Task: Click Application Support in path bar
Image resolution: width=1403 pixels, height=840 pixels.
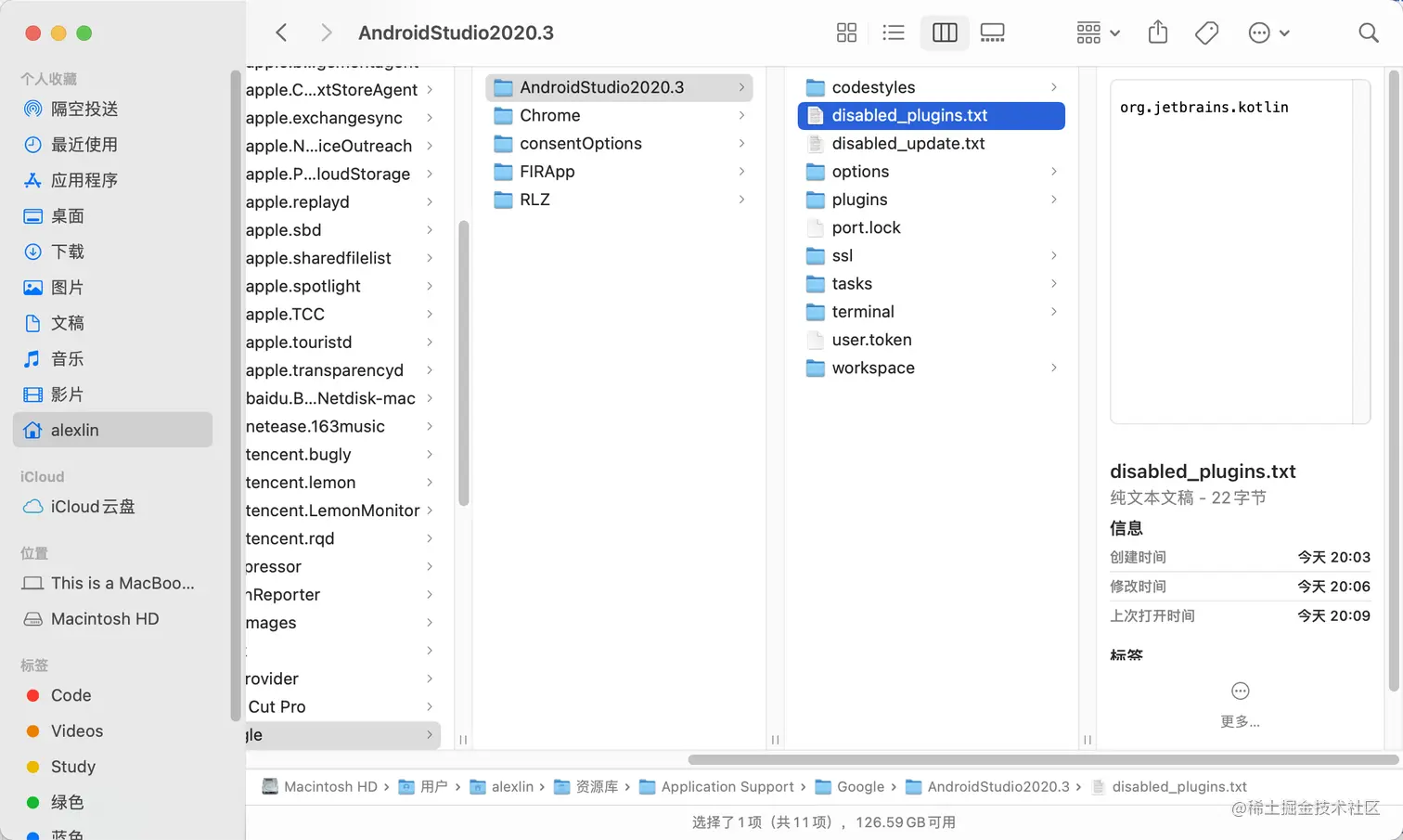Action: 717,786
